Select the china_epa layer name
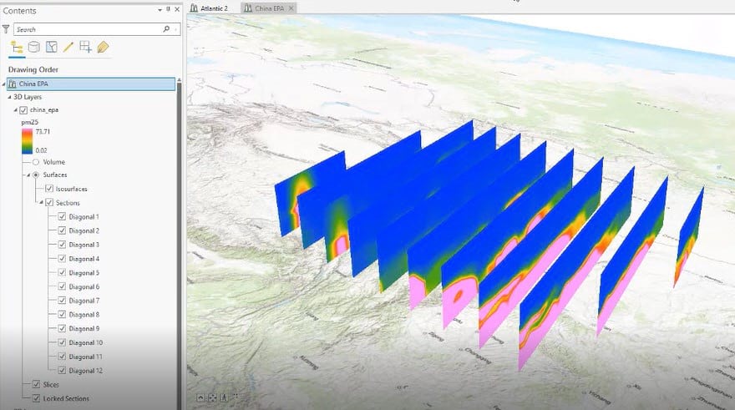Viewport: 735px width, 410px height. pos(44,110)
